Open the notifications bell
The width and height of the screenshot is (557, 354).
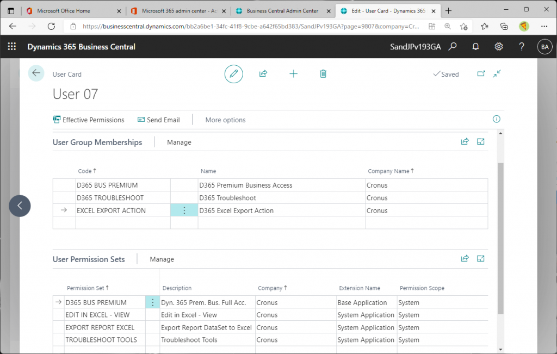pos(475,47)
